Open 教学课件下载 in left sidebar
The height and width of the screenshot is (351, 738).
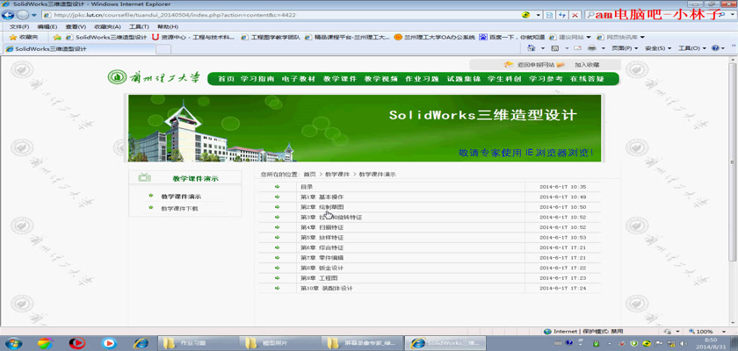pyautogui.click(x=179, y=208)
